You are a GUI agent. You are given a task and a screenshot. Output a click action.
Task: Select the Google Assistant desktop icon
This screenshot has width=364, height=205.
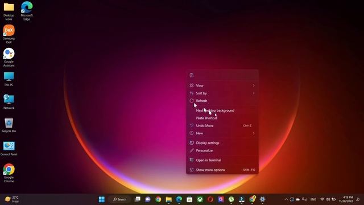tap(9, 58)
